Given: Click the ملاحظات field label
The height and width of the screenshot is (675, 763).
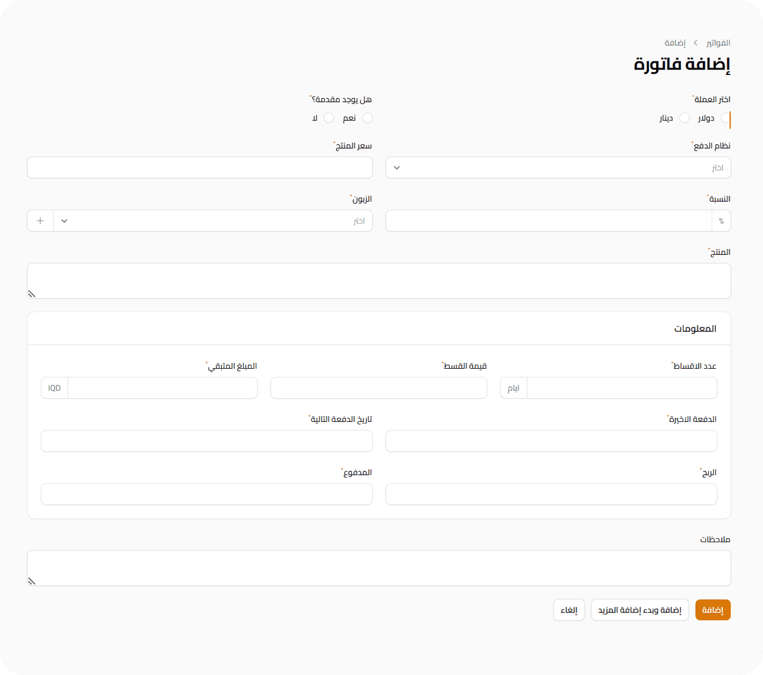Looking at the screenshot, I should [715, 539].
